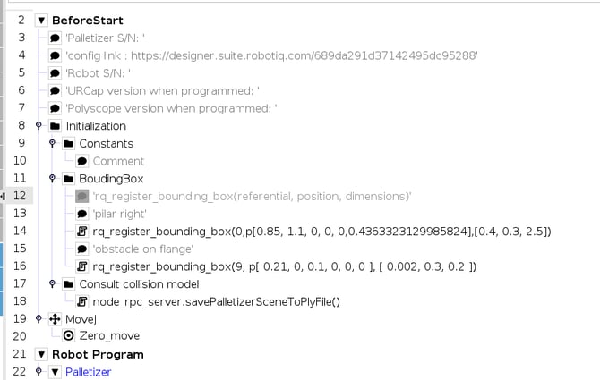Collapse the Initialization folder node
This screenshot has width=600, height=380.
coord(39,126)
